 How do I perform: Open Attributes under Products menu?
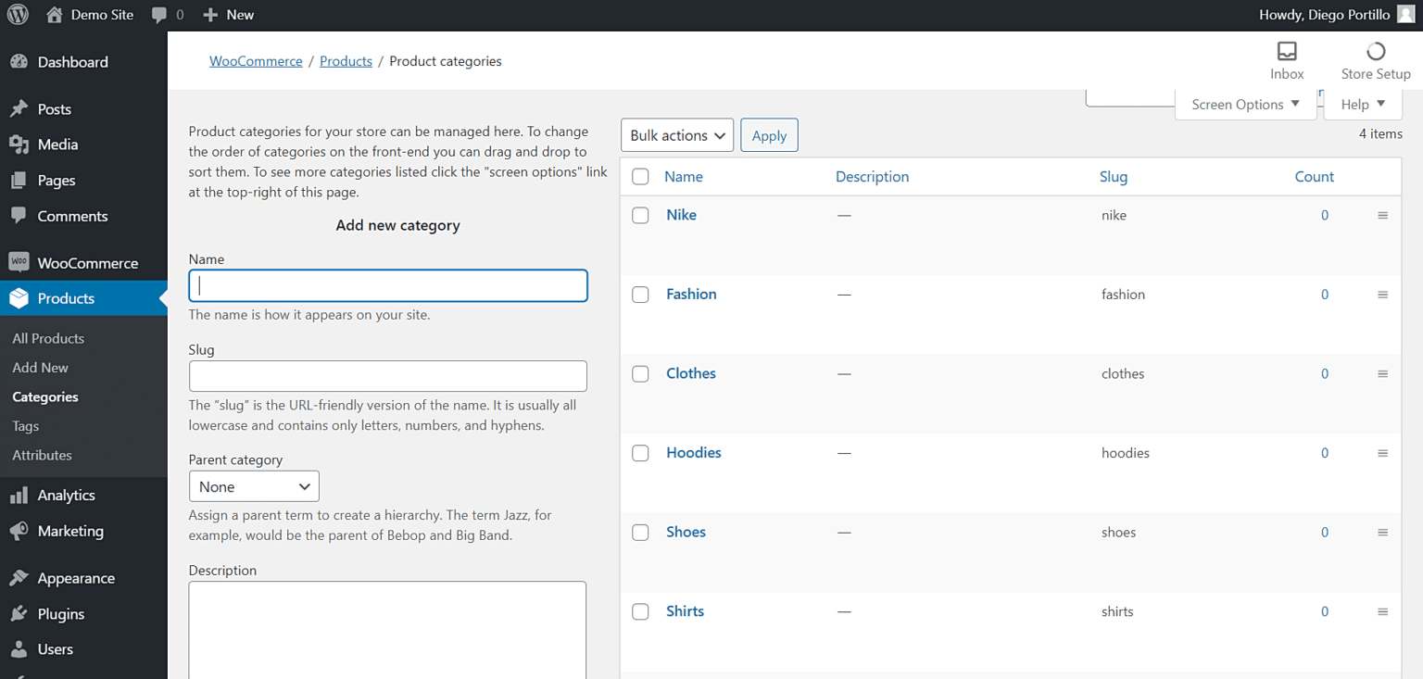42,455
